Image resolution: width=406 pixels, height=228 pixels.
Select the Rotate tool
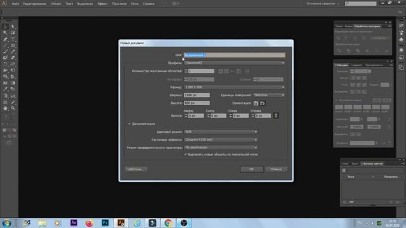point(5,64)
